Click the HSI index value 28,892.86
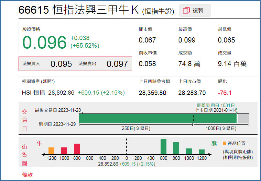Viewport: 261px width, 181px height. (61, 93)
